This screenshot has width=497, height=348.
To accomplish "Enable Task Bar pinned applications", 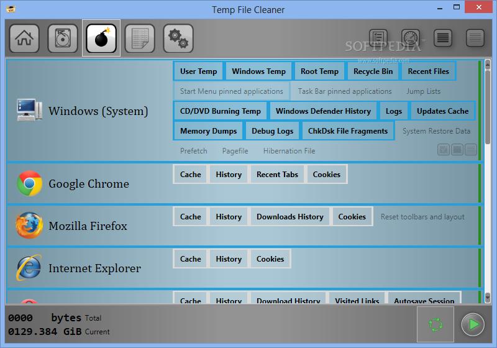I will [345, 91].
